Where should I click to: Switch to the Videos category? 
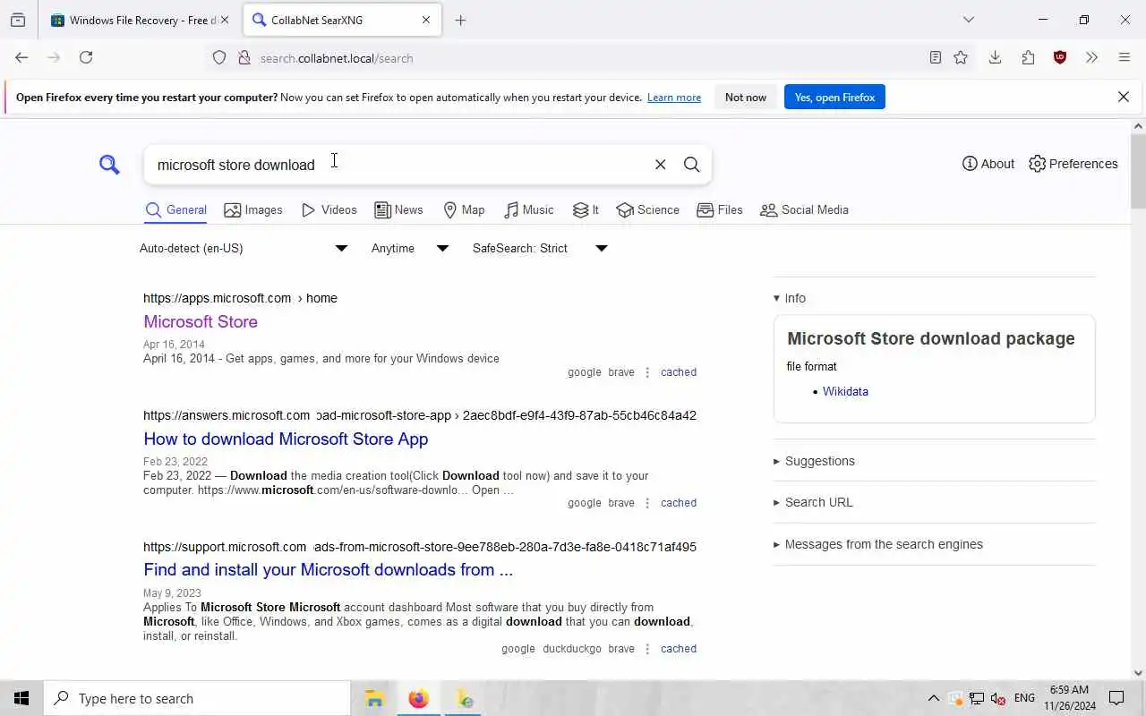coord(329,209)
